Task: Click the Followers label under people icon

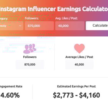Action: (x=30, y=57)
